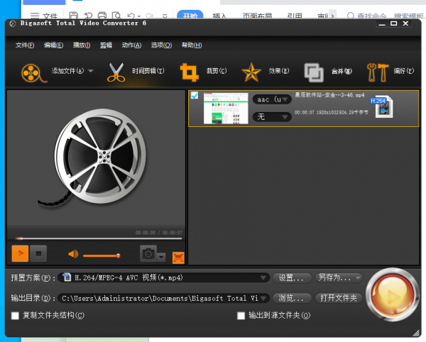Click the 开始 tab in background window
426x342 pixels.
(190, 16)
